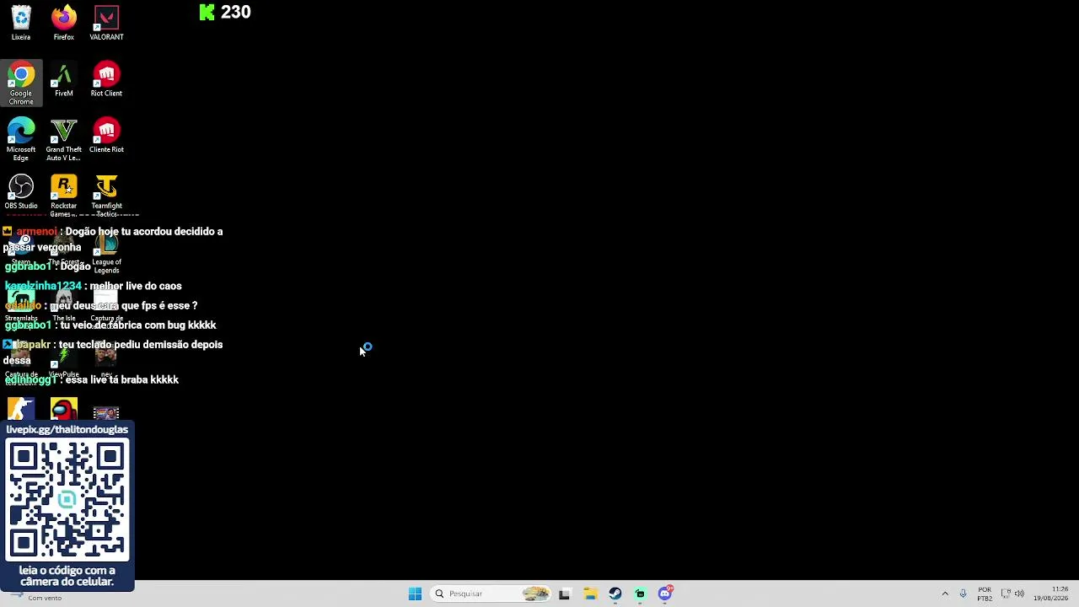Select the League of Legends desktop icon
The image size is (1079, 607).
[x=106, y=253]
